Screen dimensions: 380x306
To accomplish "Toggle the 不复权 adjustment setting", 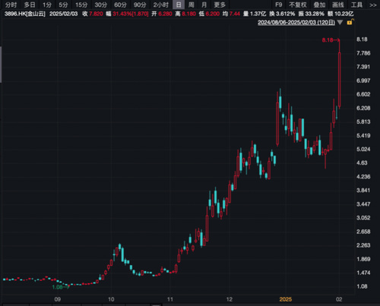I will pos(298,5).
